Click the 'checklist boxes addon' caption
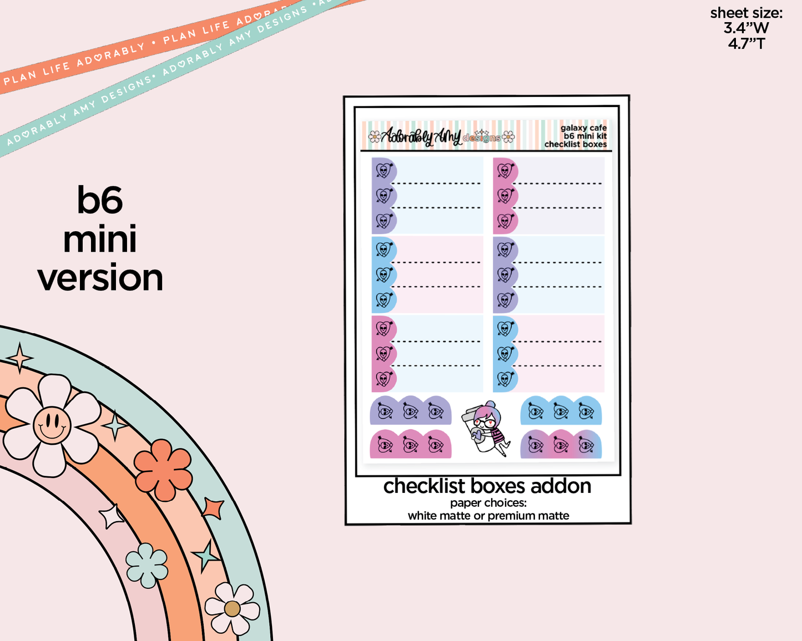The image size is (802, 641). pos(487,486)
